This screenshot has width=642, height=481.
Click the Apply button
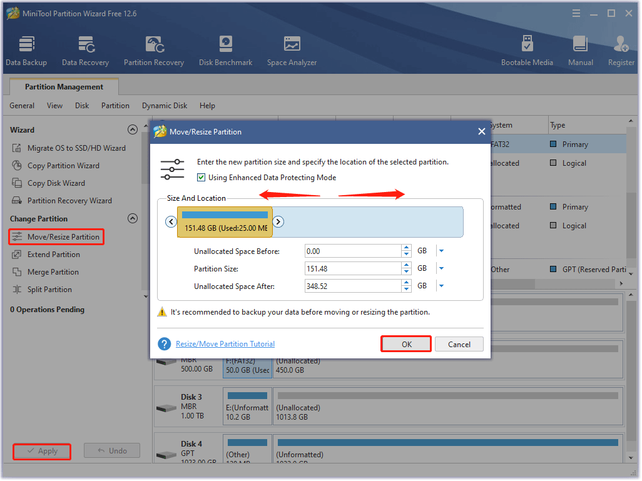tap(42, 452)
